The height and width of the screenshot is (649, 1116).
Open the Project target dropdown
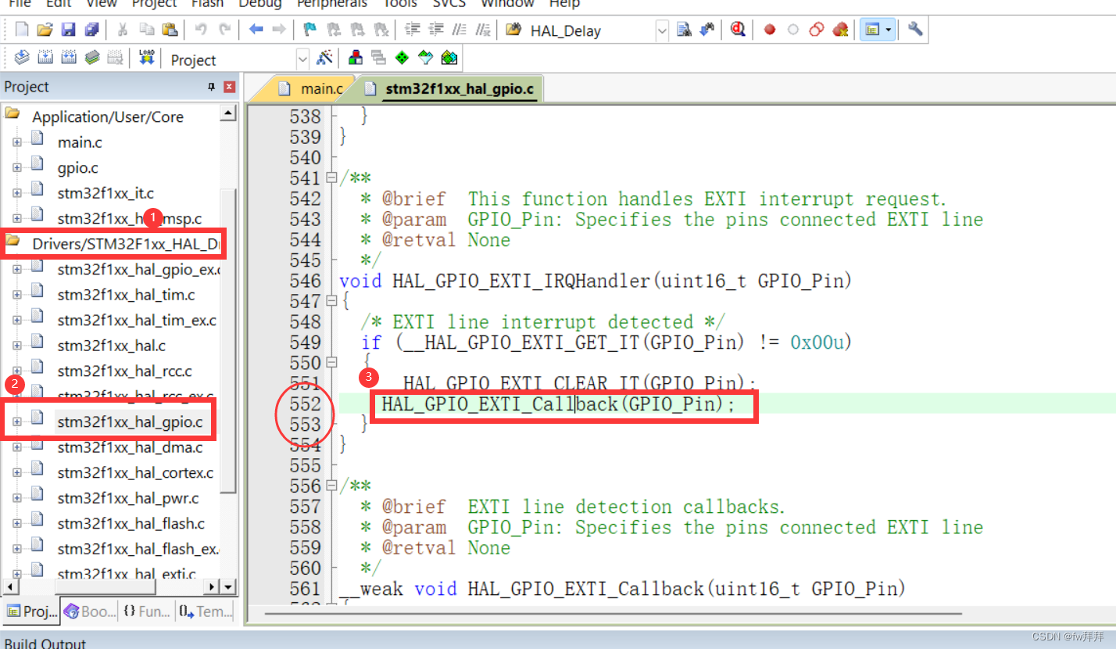(302, 59)
